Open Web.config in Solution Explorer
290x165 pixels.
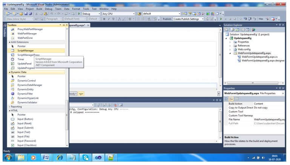(x=244, y=49)
